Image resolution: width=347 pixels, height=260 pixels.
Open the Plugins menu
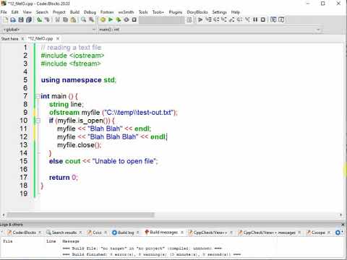coord(176,12)
